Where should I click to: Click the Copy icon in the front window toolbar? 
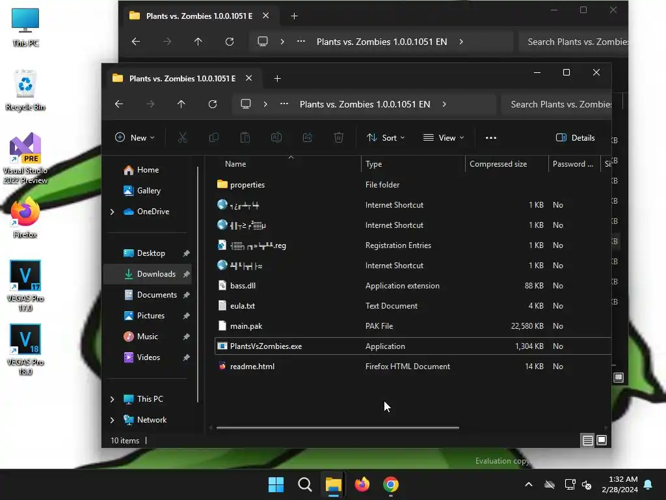coord(213,137)
